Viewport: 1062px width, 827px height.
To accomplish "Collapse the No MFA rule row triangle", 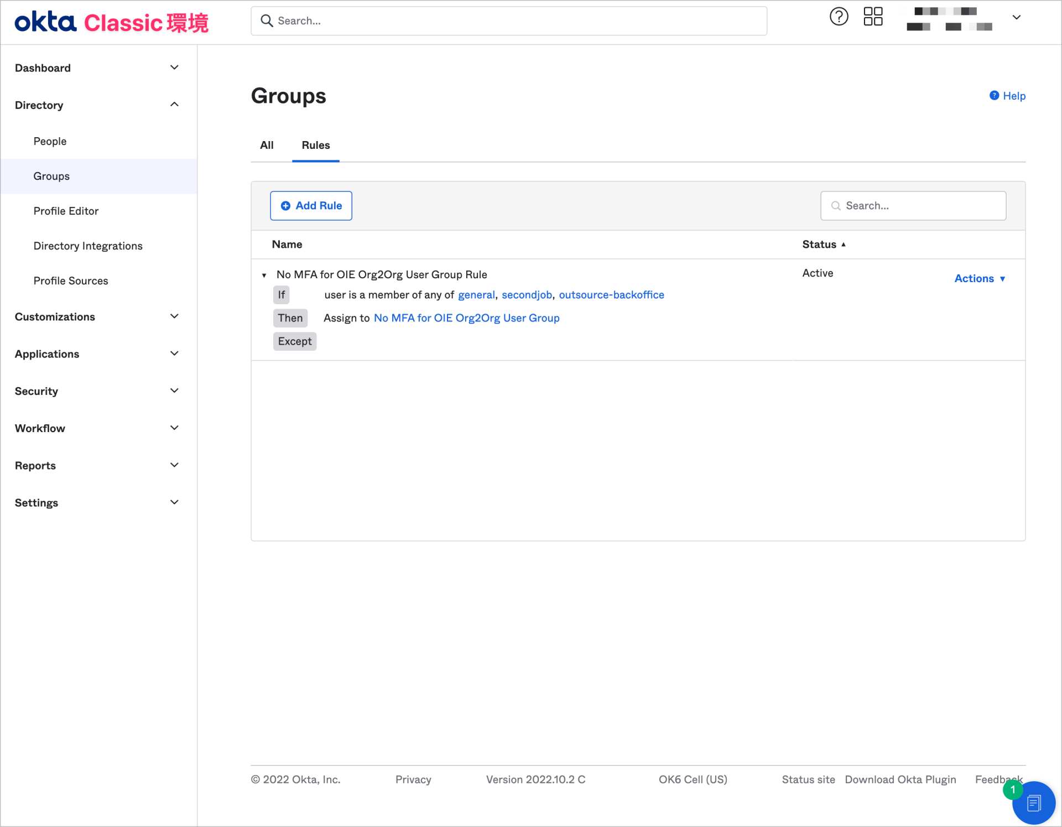I will (264, 275).
